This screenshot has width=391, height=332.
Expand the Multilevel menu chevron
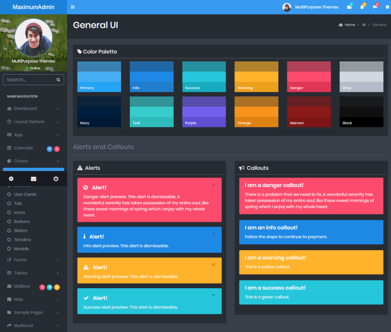coord(58,326)
